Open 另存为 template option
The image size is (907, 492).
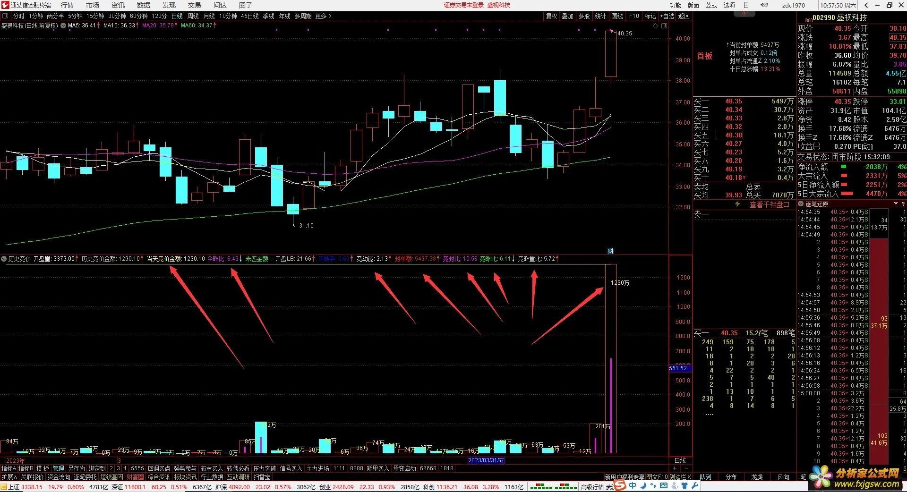pos(77,468)
